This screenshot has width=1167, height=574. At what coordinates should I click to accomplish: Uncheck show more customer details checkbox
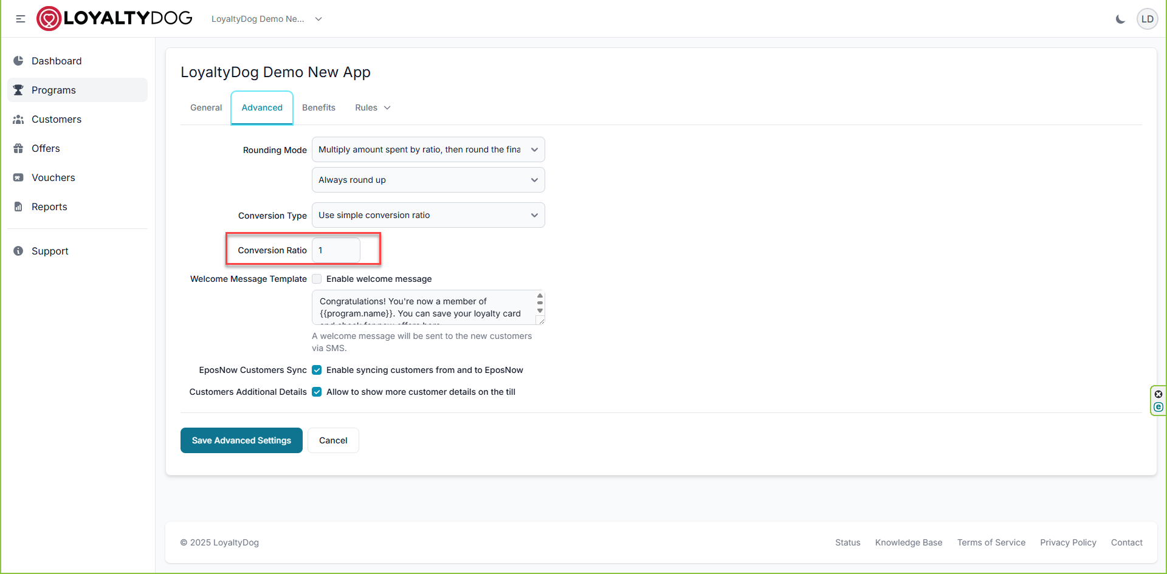[317, 392]
